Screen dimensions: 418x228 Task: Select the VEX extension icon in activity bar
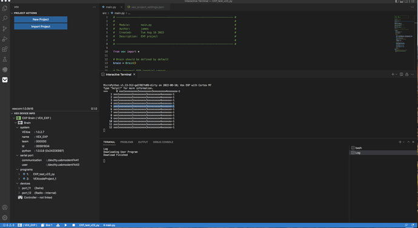tap(5, 80)
